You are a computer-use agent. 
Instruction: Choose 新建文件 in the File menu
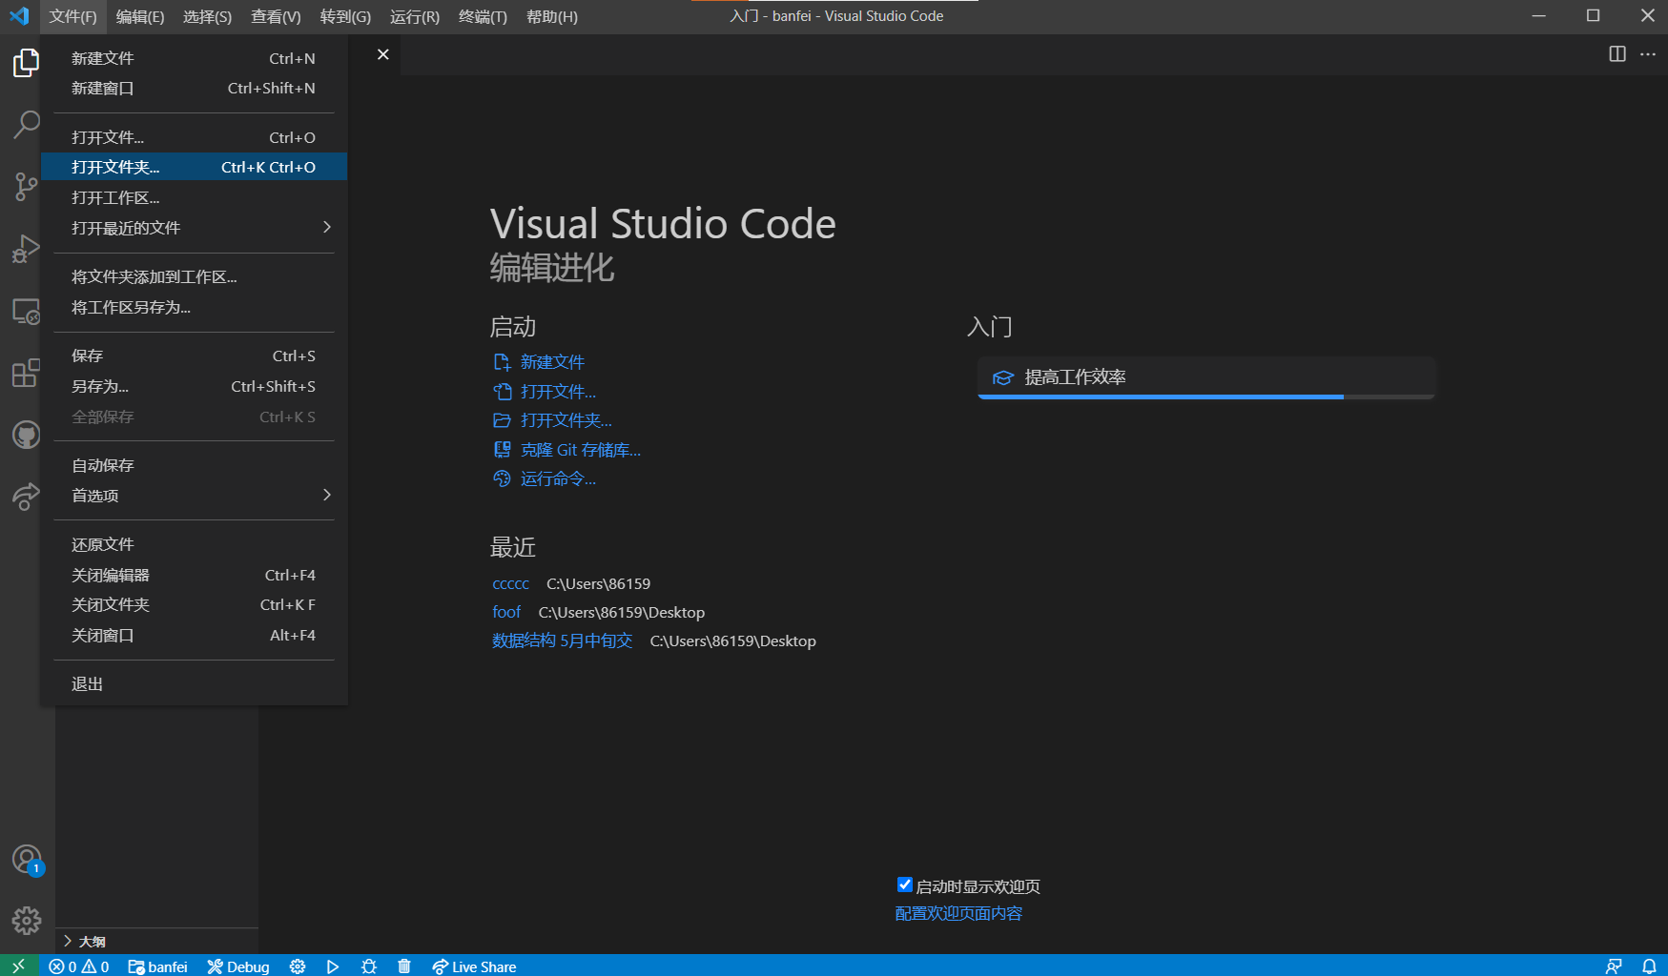click(x=194, y=58)
